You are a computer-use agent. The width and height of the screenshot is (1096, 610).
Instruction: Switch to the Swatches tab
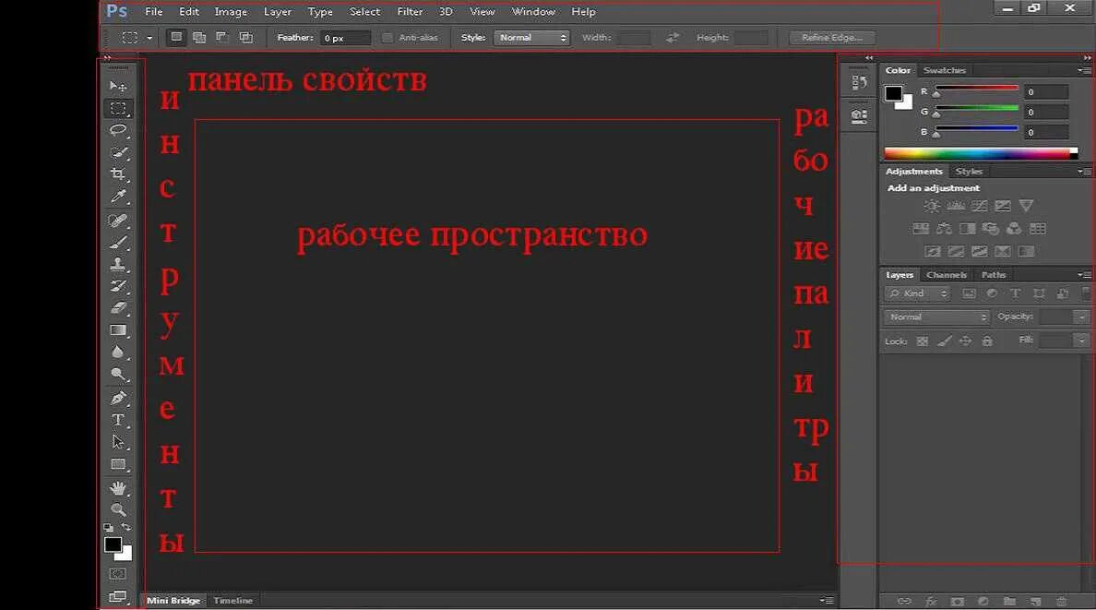945,70
